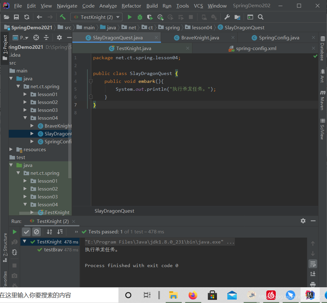Sort test results alphabetically
Screen dimensions: 327x303
point(49,232)
